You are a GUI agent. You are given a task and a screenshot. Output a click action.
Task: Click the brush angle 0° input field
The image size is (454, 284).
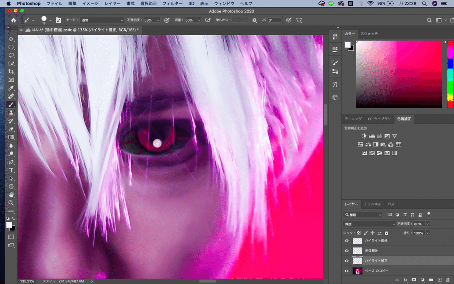275,20
